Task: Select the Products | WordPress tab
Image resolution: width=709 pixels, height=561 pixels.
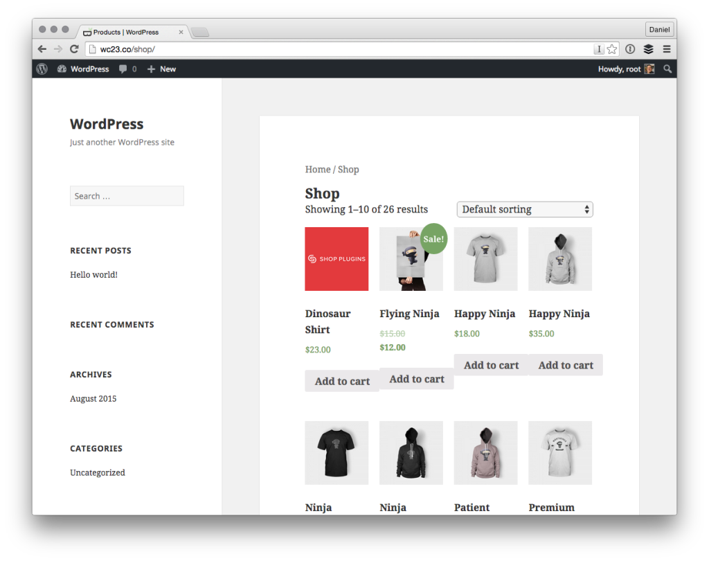Action: click(x=132, y=32)
